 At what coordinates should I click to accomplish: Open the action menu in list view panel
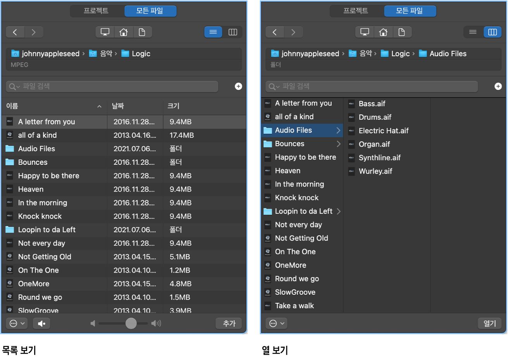click(x=17, y=323)
